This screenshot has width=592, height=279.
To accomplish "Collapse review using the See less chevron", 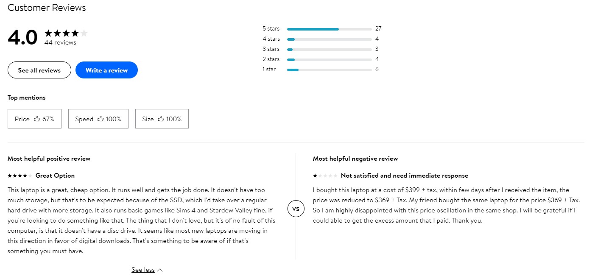I will 160,270.
